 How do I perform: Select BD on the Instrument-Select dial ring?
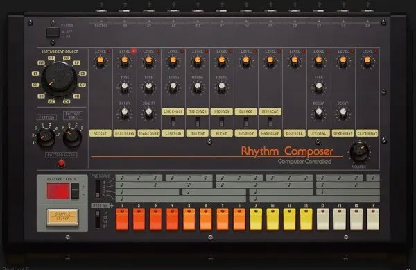(x=41, y=96)
